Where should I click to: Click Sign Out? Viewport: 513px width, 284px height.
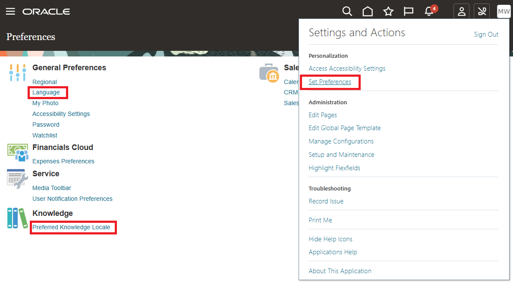pyautogui.click(x=486, y=34)
